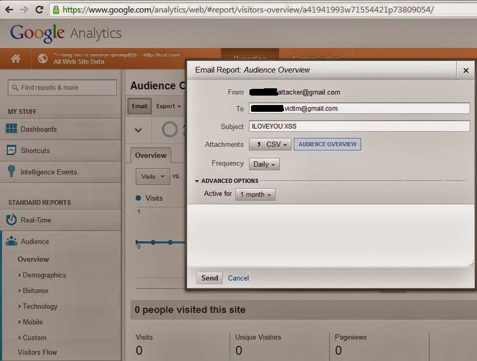The height and width of the screenshot is (361, 477).
Task: Click the Find reports & more search box
Action: pos(62,88)
